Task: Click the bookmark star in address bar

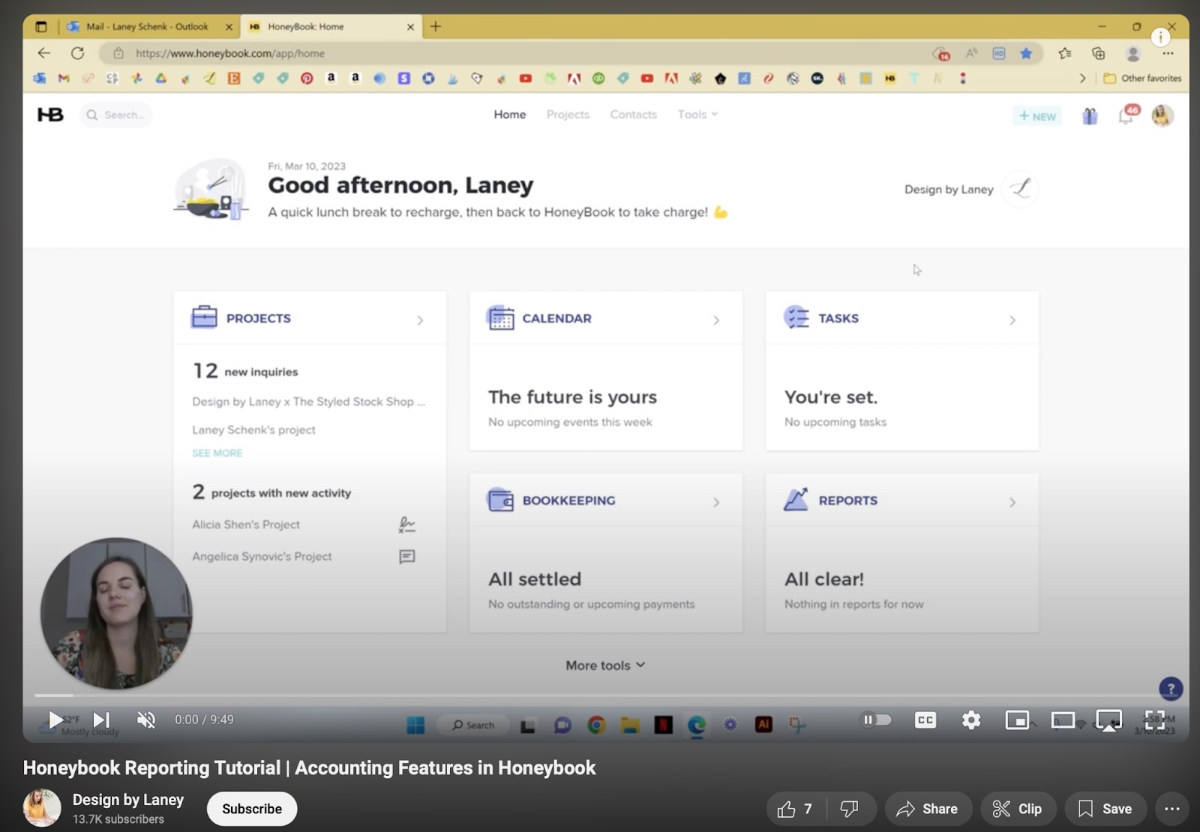Action: tap(1026, 53)
